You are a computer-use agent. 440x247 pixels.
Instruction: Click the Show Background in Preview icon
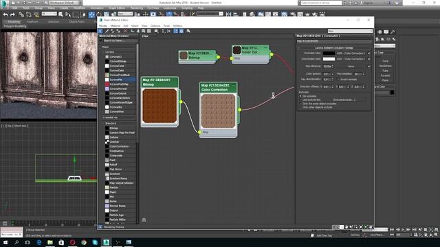click(149, 31)
